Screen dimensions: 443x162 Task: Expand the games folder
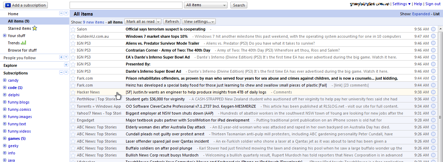pos(5,138)
